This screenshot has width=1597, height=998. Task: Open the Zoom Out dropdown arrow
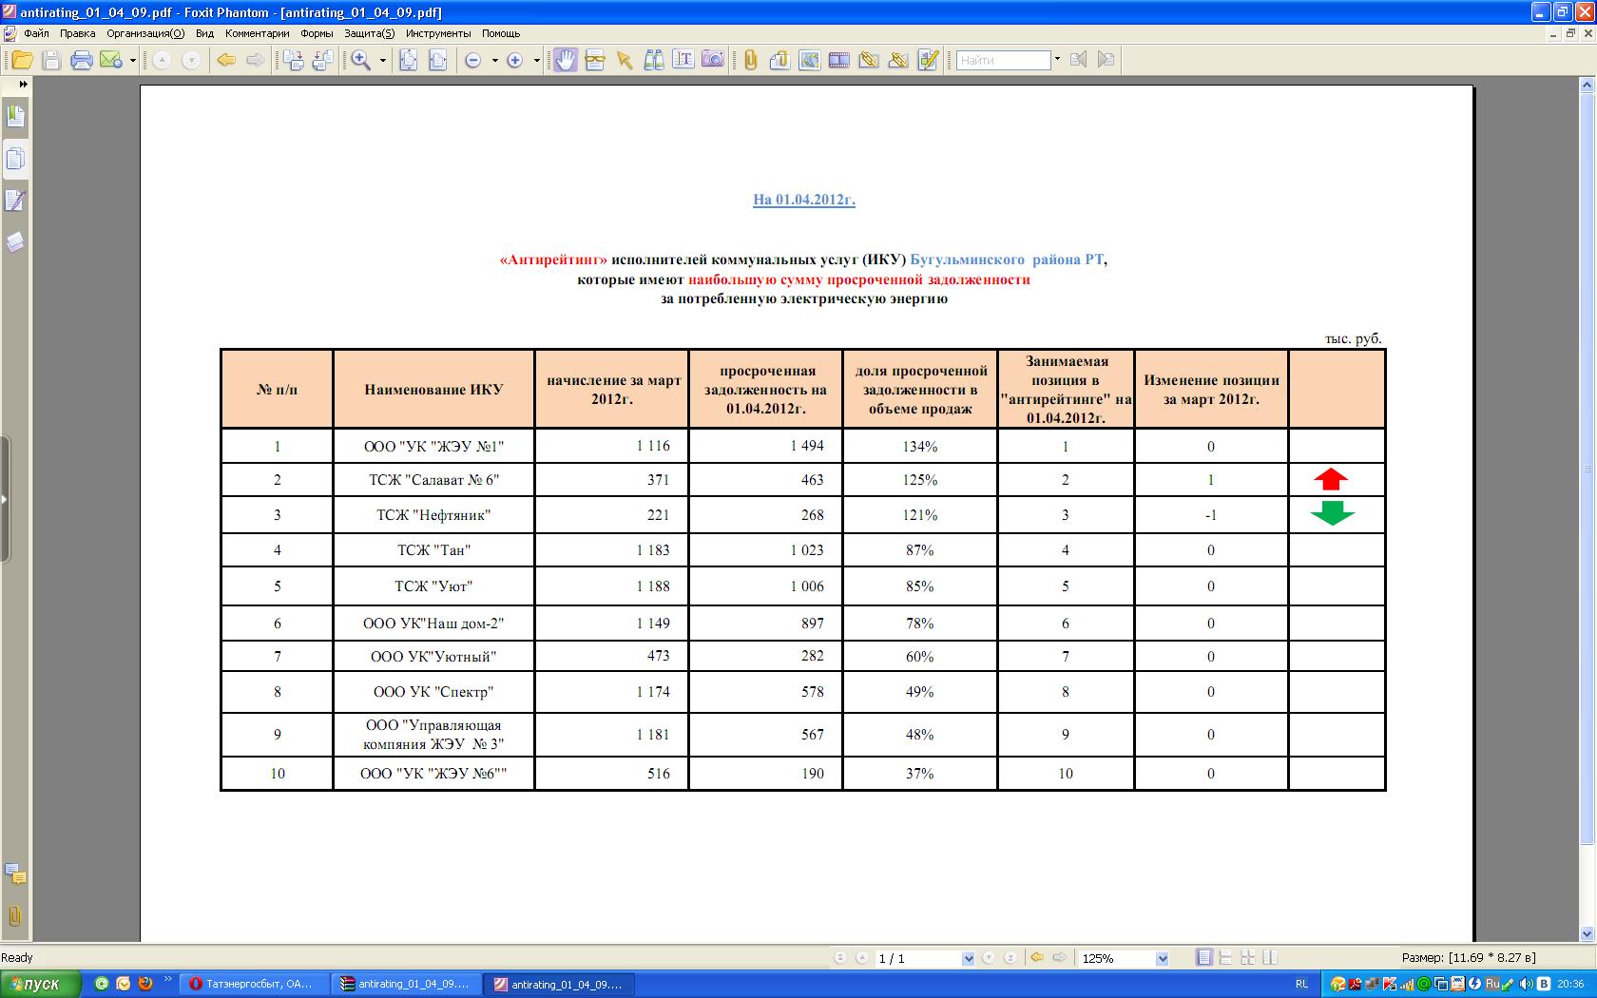494,61
